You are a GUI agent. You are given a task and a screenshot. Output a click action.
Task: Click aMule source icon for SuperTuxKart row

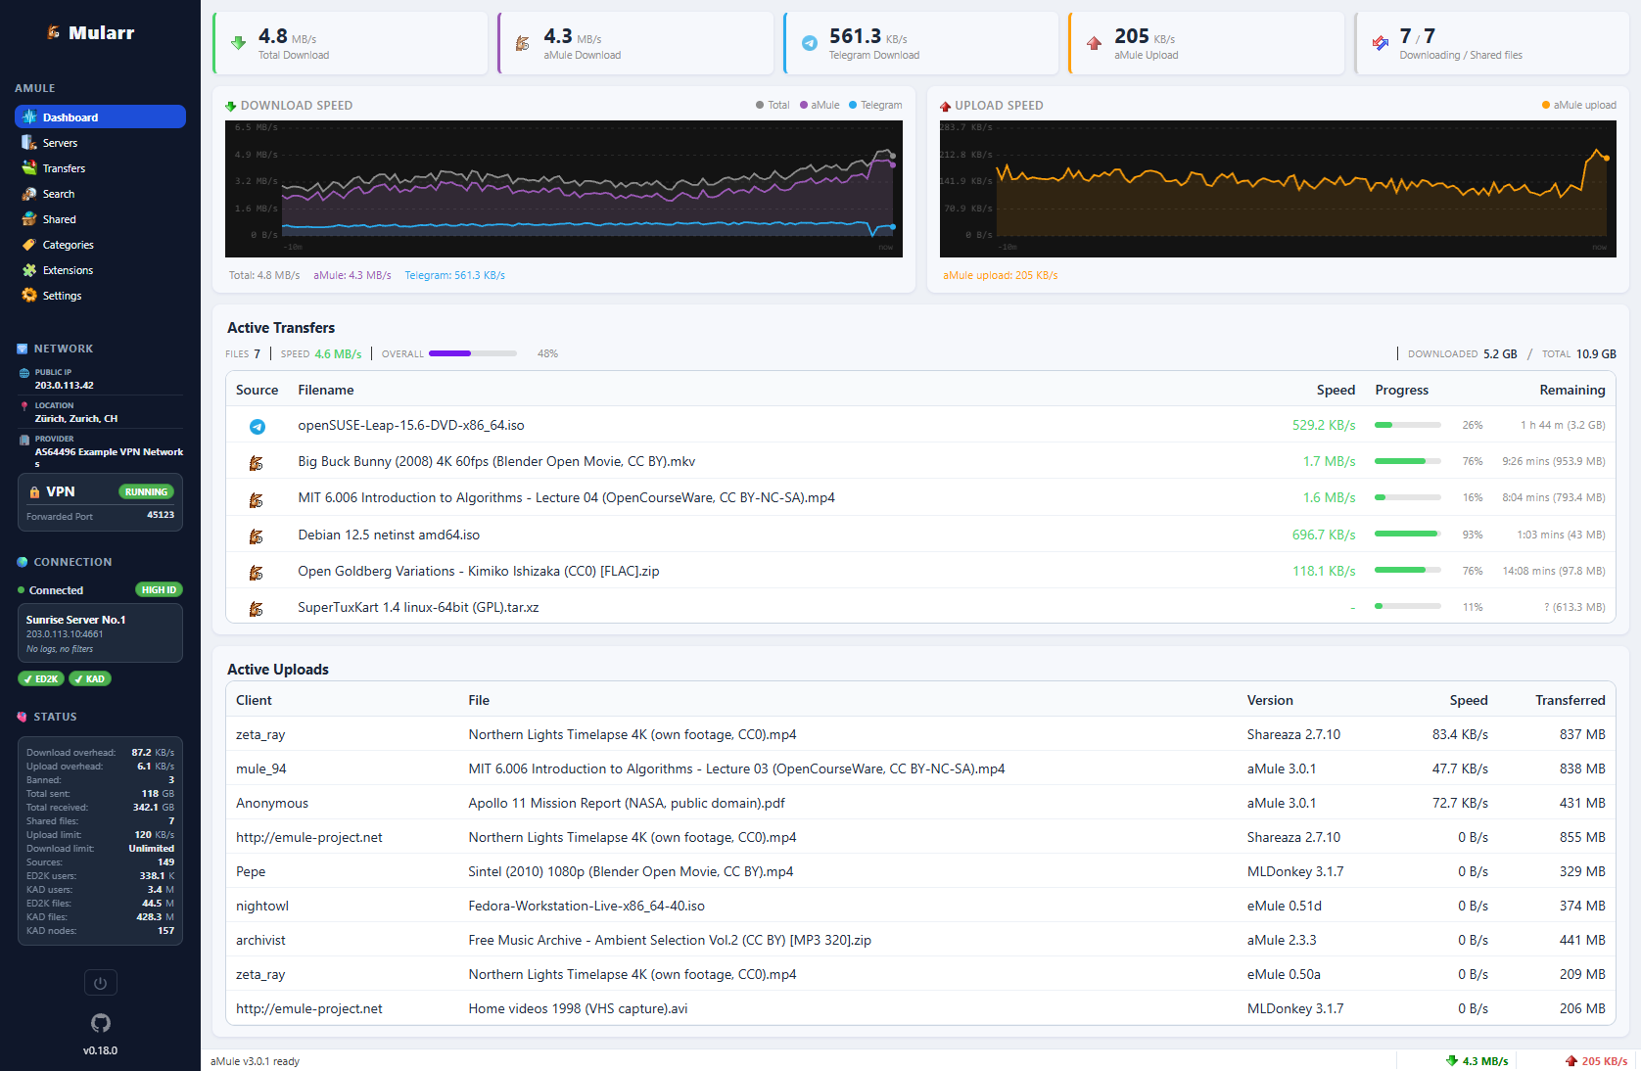point(257,608)
